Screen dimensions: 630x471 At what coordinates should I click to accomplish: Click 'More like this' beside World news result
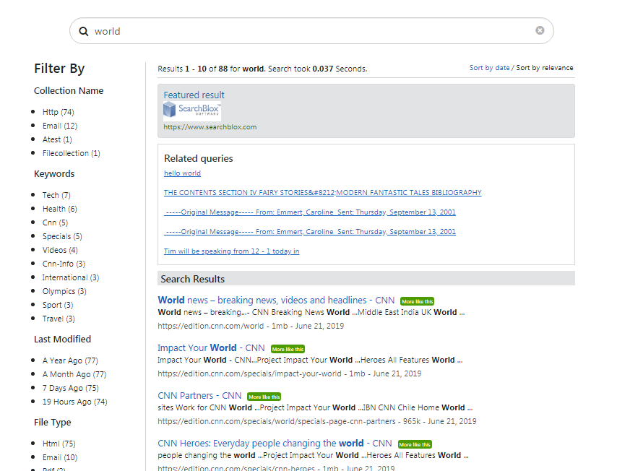coord(417,301)
